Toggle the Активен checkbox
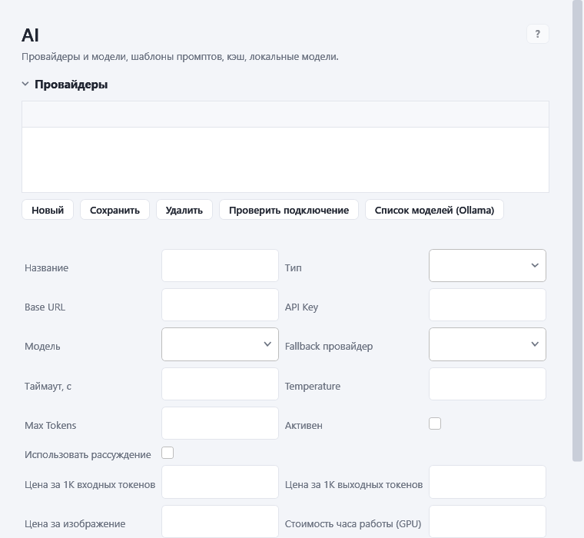584x538 pixels. (435, 423)
